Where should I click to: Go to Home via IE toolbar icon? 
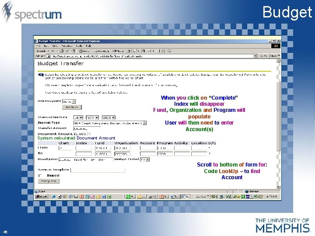[x=73, y=51]
